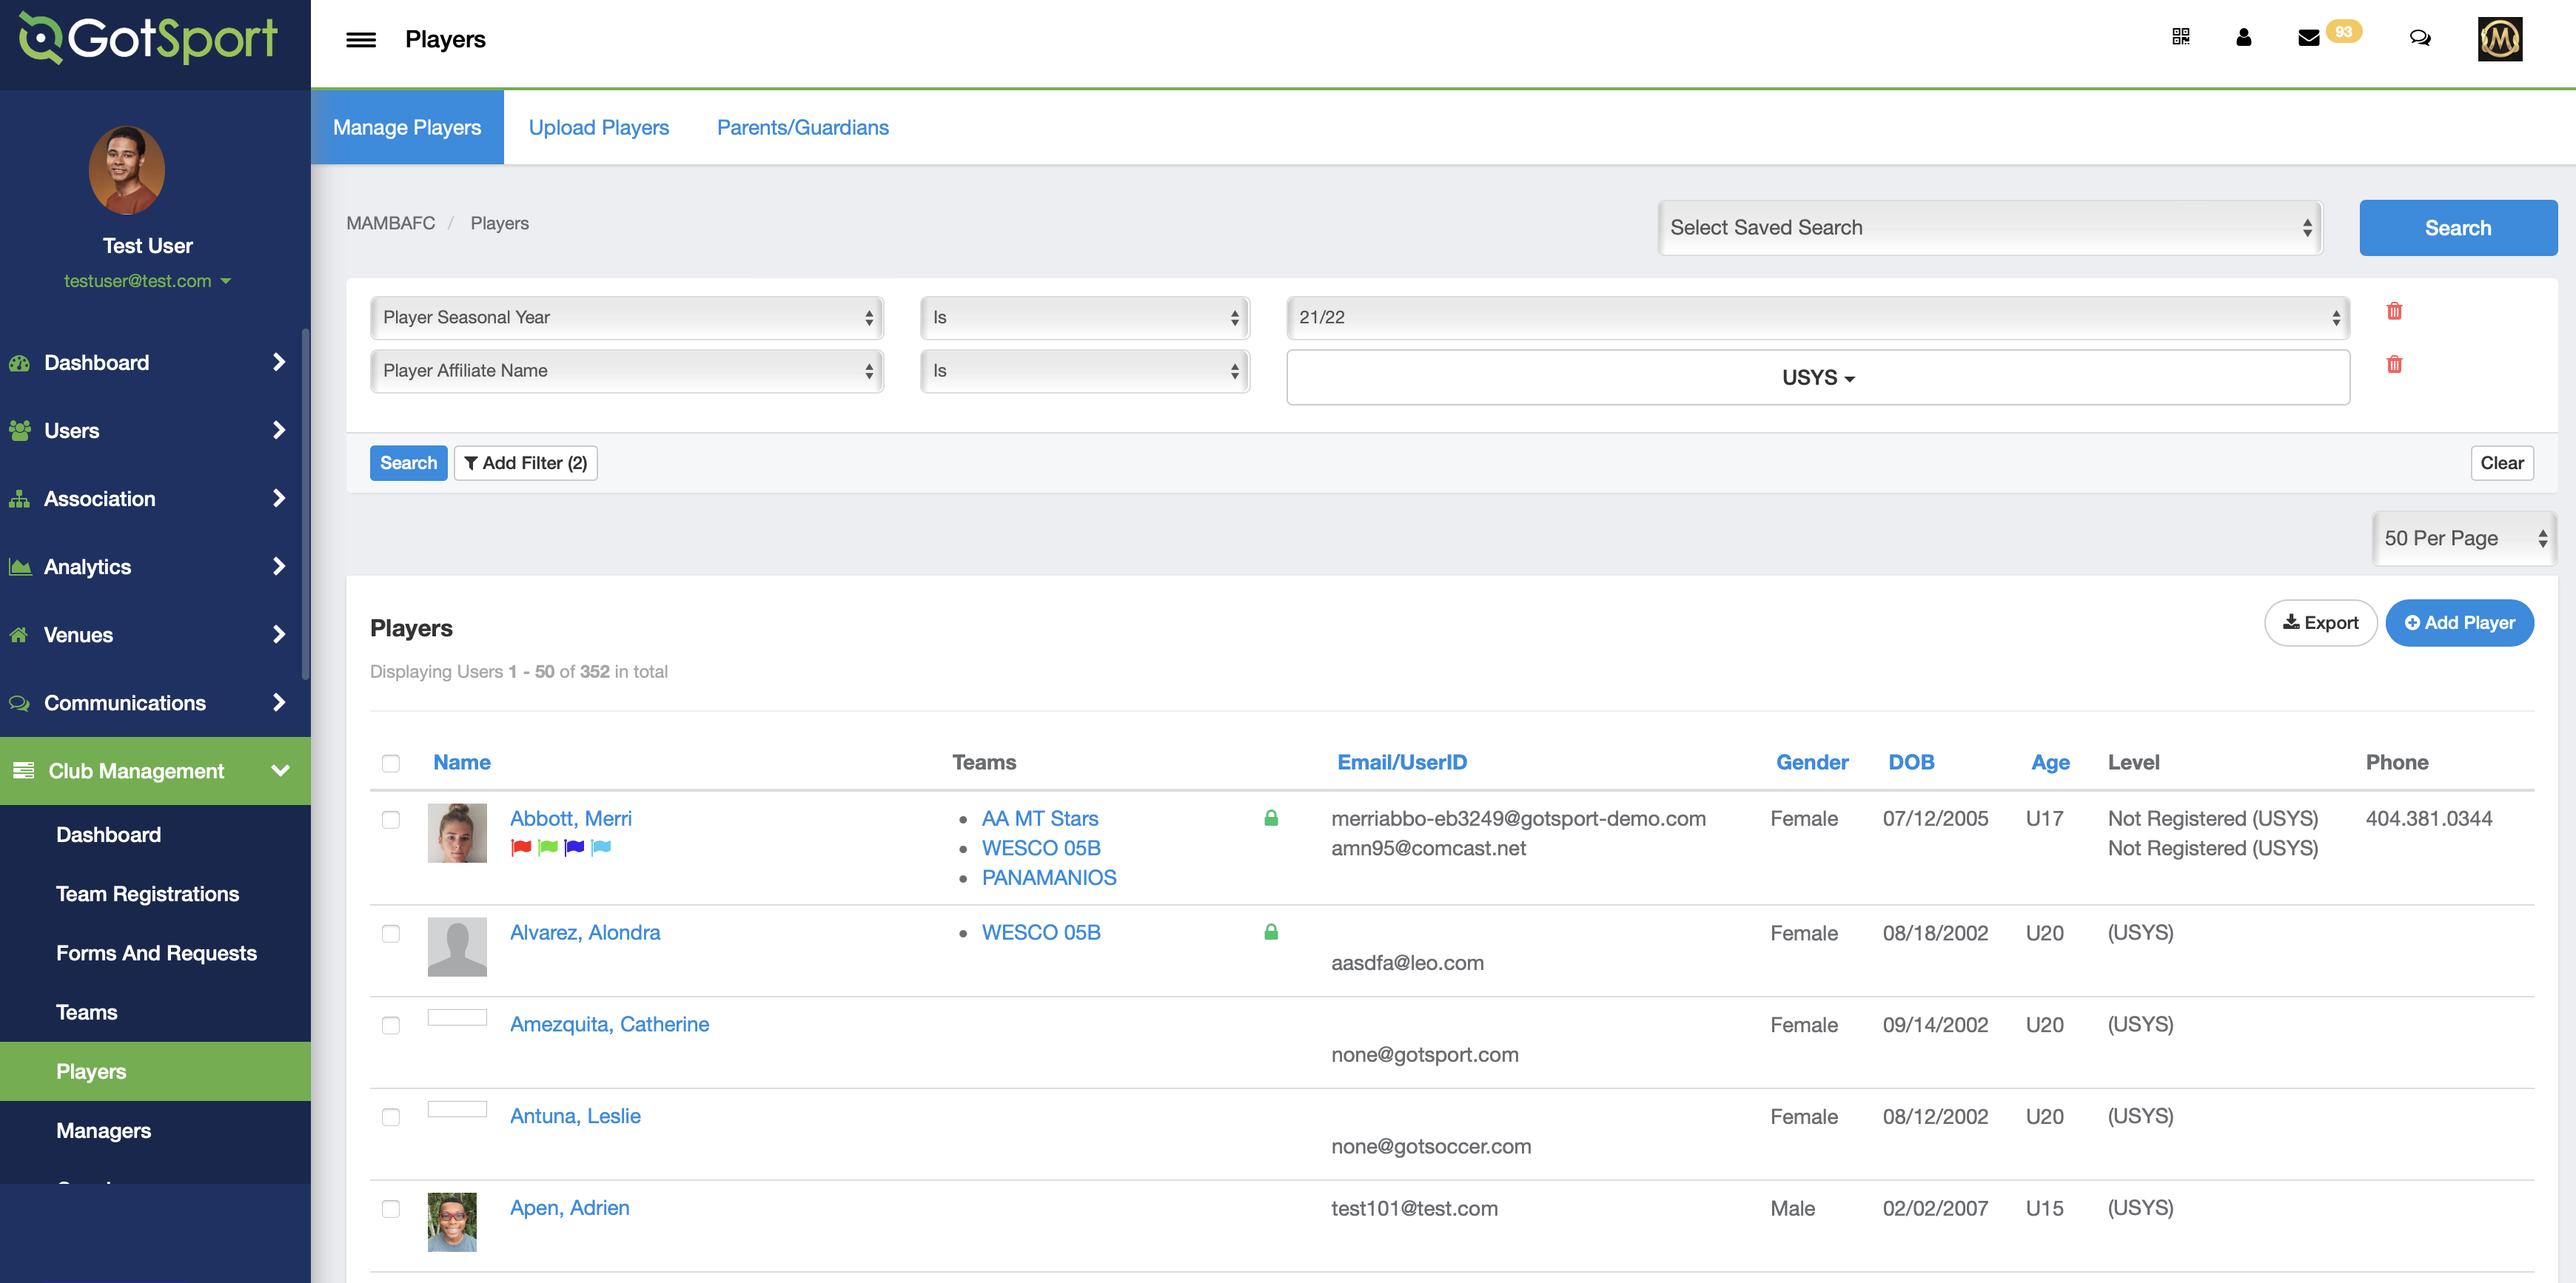Check the Amezquita, Catherine row checkbox
The image size is (2576, 1283).
[391, 1026]
